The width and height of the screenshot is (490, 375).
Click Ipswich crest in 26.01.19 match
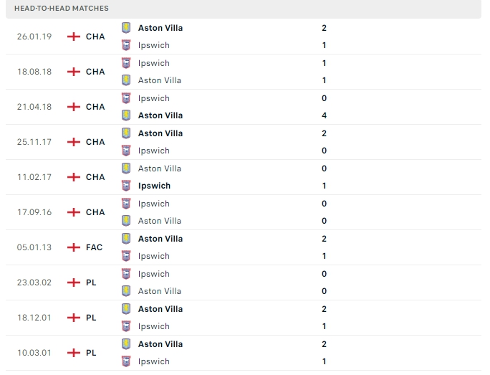(x=127, y=45)
